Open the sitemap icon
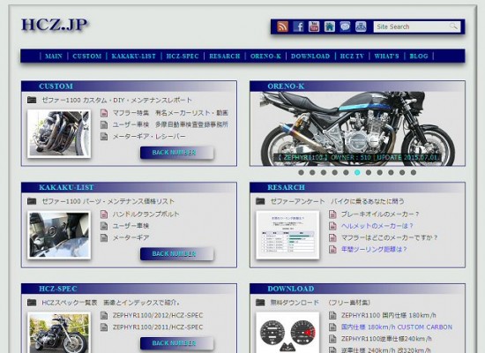This screenshot has height=353, width=485. pyautogui.click(x=361, y=26)
